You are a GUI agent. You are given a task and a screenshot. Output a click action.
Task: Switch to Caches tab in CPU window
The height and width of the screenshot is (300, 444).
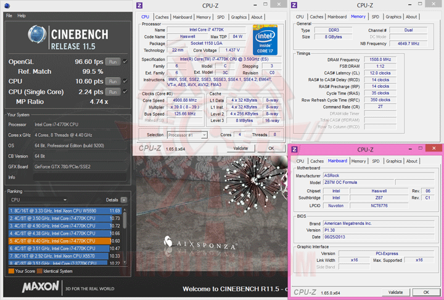point(162,17)
